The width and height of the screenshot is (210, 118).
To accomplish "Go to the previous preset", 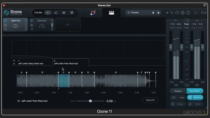I will 153,13.
